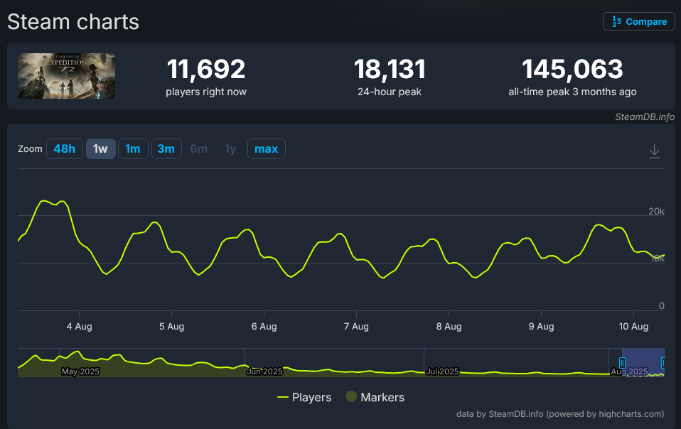The image size is (681, 429).
Task: Click the Steam charts heading
Action: tap(73, 22)
